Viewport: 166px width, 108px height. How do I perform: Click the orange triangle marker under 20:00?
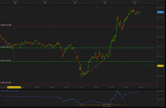tap(135, 3)
